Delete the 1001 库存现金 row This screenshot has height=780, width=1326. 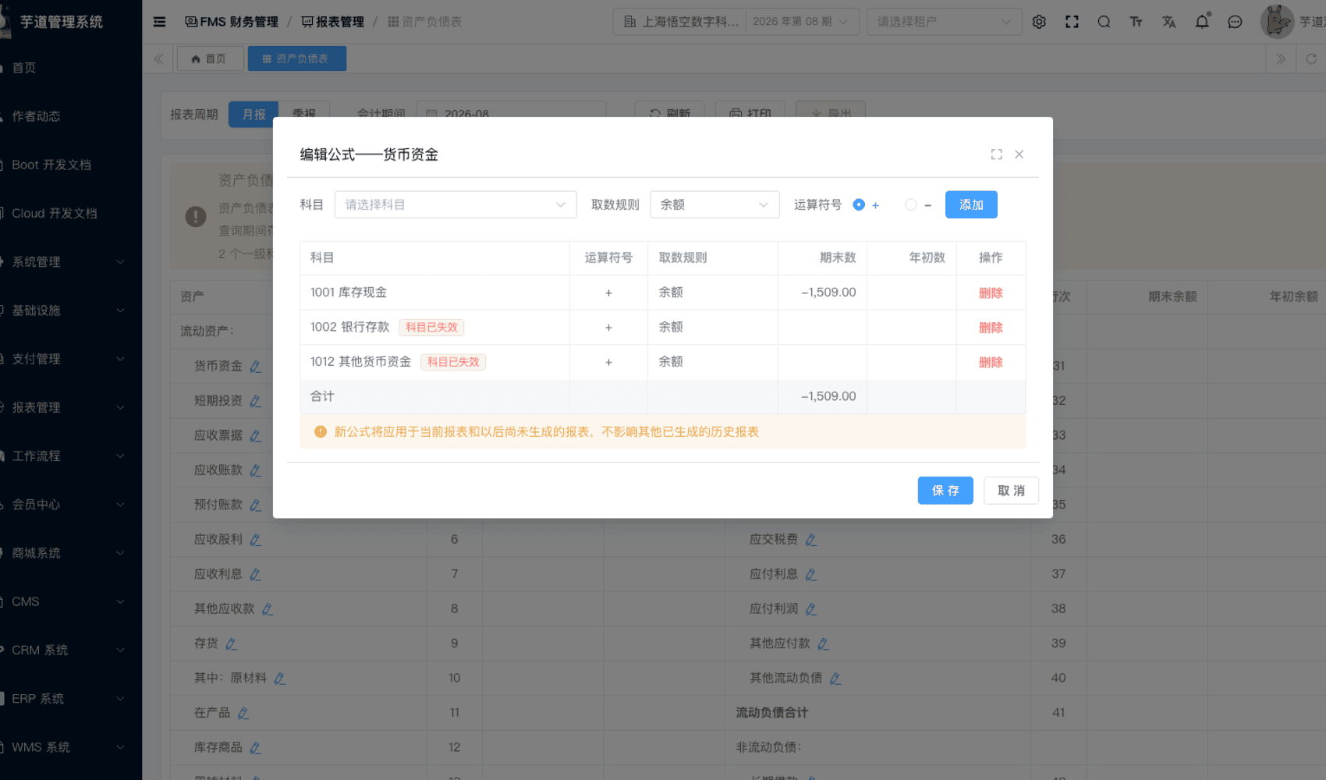tap(991, 293)
